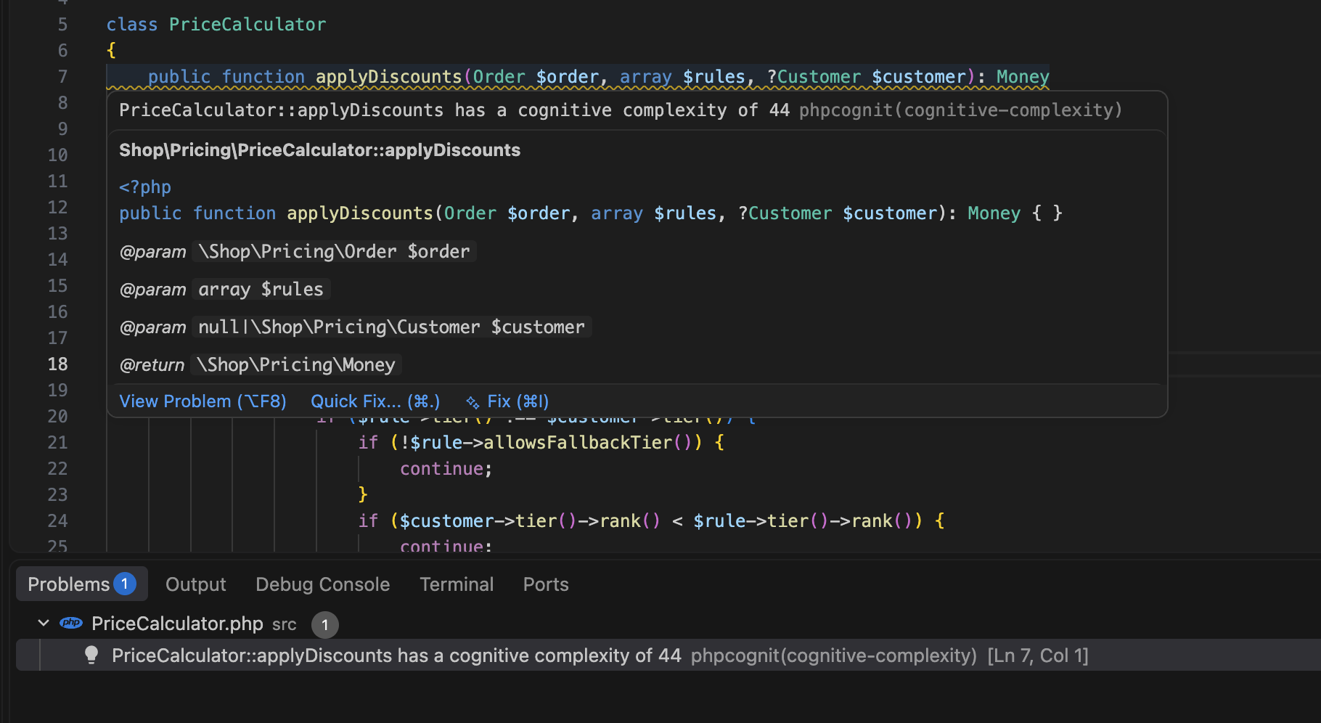Screen dimensions: 1321x723
Task: Click closing brace on line 23
Action: point(363,494)
